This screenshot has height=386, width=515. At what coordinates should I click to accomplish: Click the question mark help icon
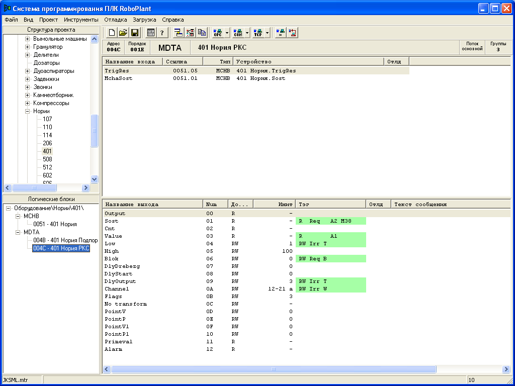162,33
